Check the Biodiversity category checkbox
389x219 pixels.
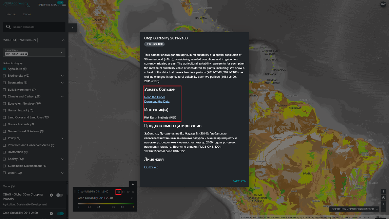pos(5,76)
